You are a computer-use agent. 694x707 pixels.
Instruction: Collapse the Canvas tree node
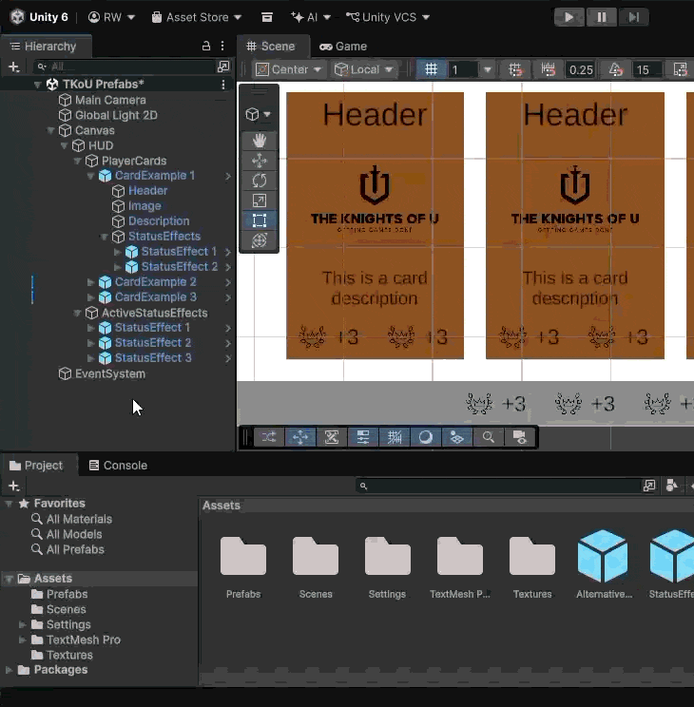(50, 131)
